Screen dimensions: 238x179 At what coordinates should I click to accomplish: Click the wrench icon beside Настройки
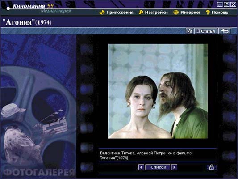click(x=141, y=12)
